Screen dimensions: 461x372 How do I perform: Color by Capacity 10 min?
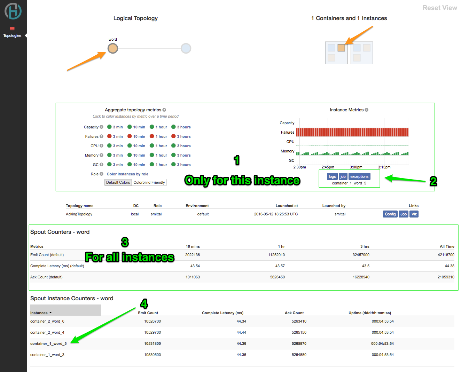click(x=136, y=127)
